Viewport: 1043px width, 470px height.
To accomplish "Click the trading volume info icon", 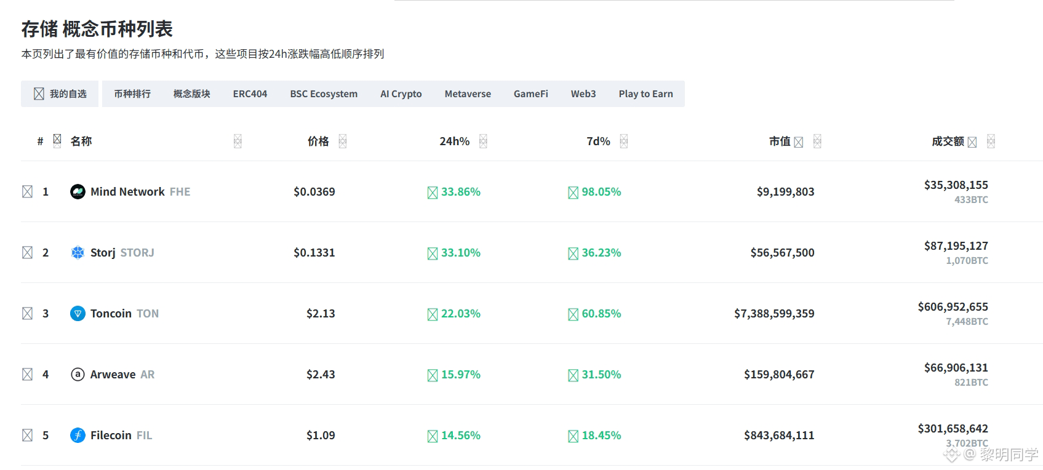I will point(972,142).
